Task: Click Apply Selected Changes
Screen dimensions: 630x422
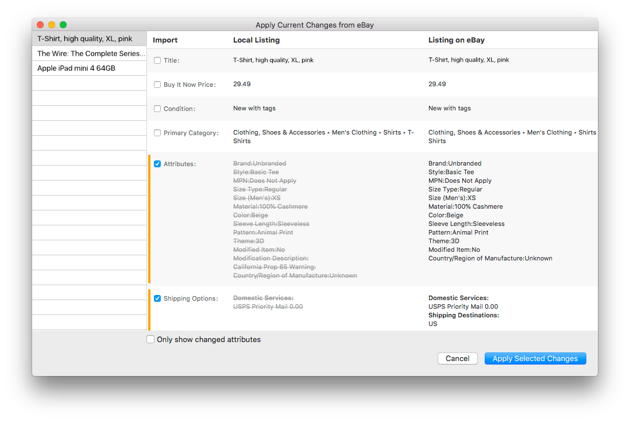Action: (x=535, y=358)
